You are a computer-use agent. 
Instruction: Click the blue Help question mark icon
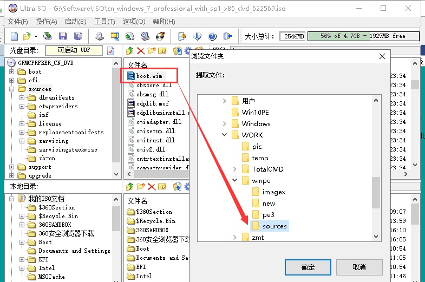point(212,36)
